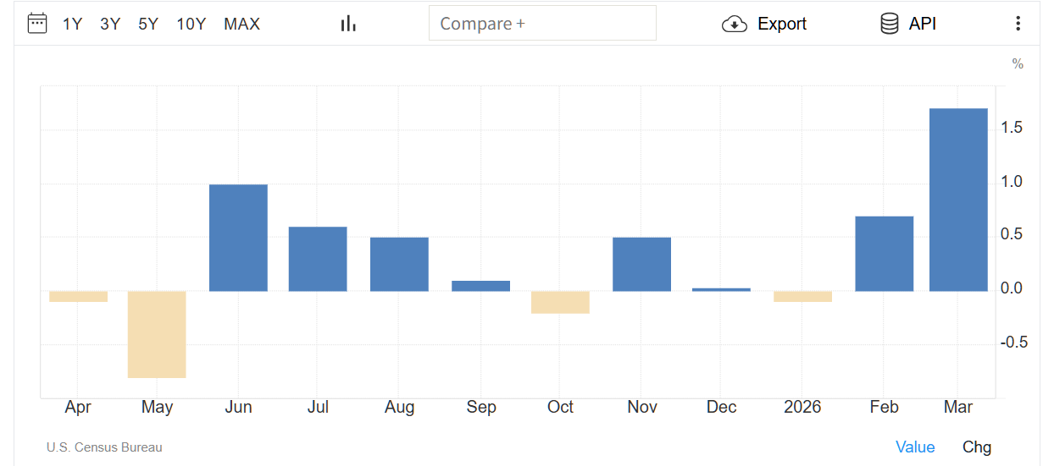Click the Compare input field
Screen dimensions: 1043x466
542,24
